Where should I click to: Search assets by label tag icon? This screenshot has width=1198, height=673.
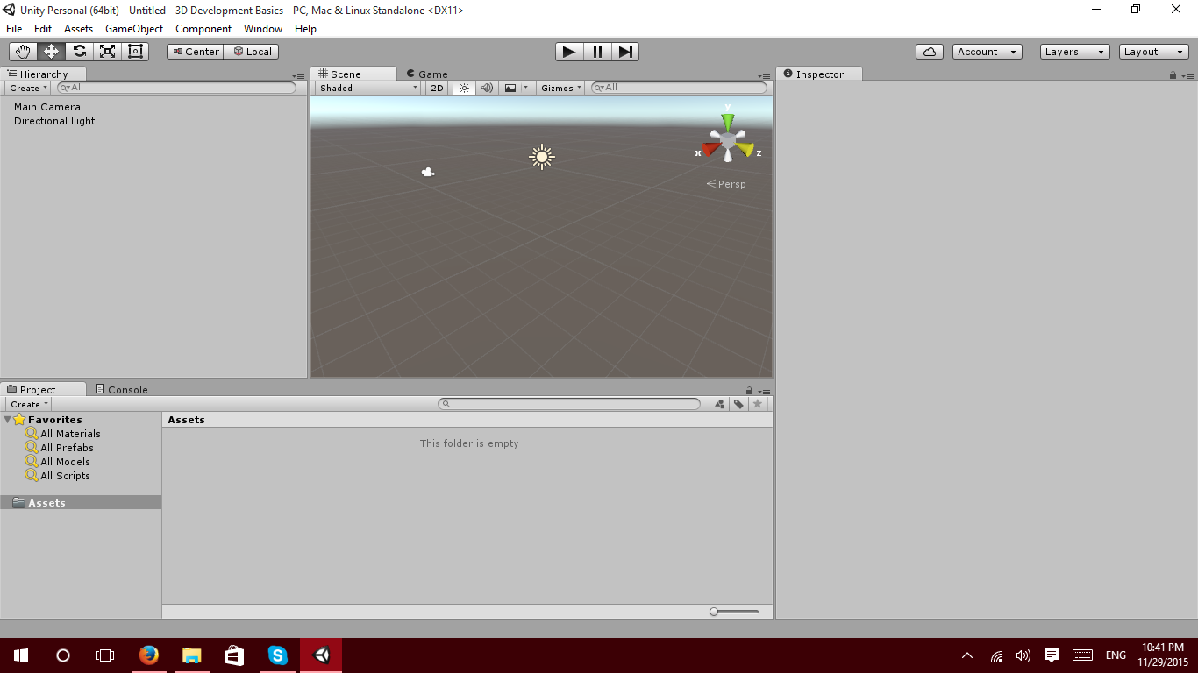pyautogui.click(x=739, y=404)
